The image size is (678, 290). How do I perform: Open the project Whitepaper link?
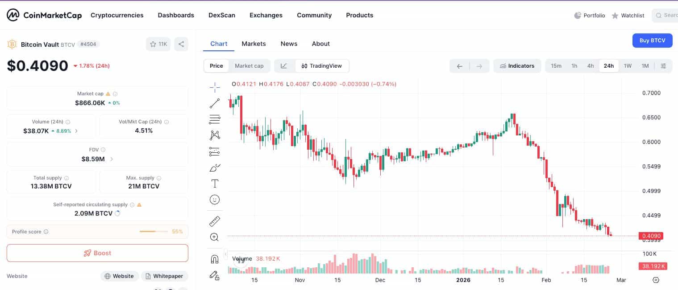tap(164, 276)
